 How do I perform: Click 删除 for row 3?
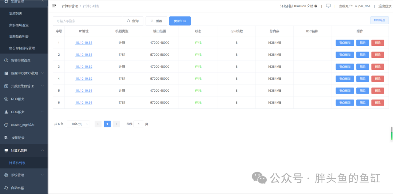tap(377, 67)
